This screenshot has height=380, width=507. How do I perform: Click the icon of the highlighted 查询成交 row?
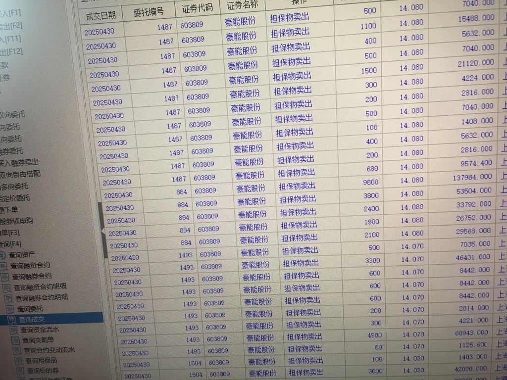coord(12,320)
